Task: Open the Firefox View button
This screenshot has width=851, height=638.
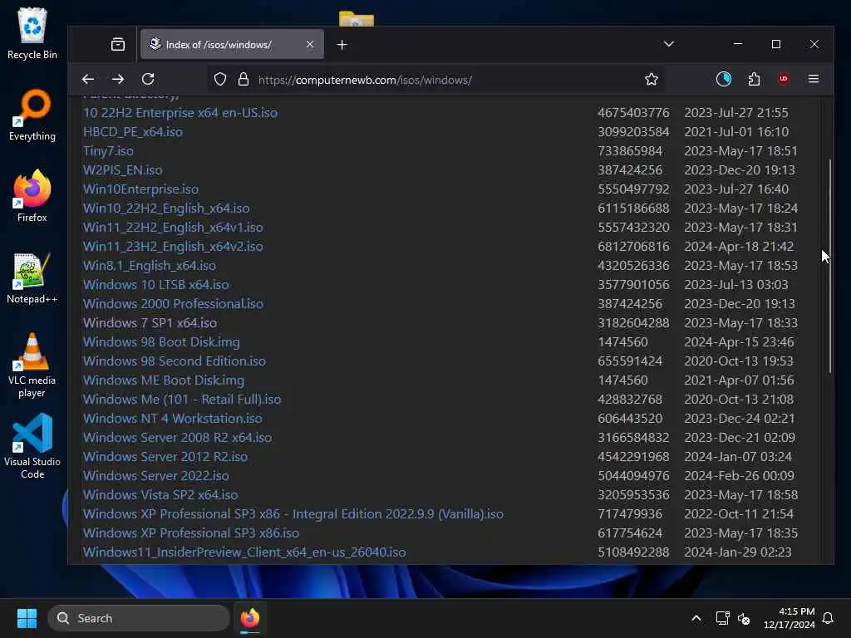Action: 118,45
